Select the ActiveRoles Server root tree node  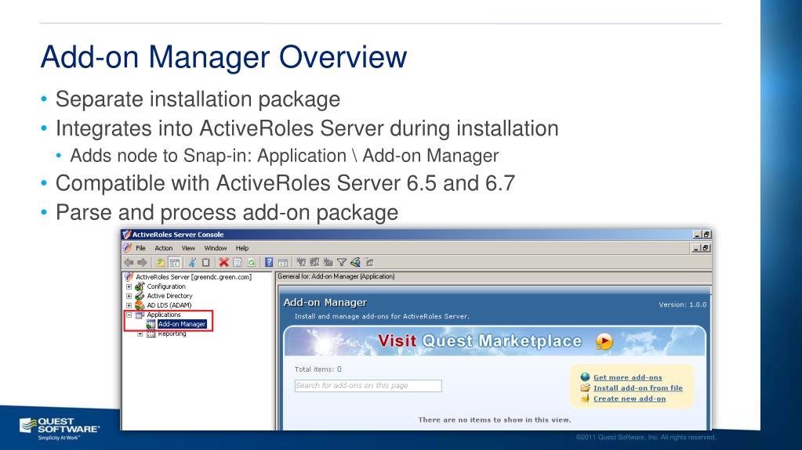(194, 277)
